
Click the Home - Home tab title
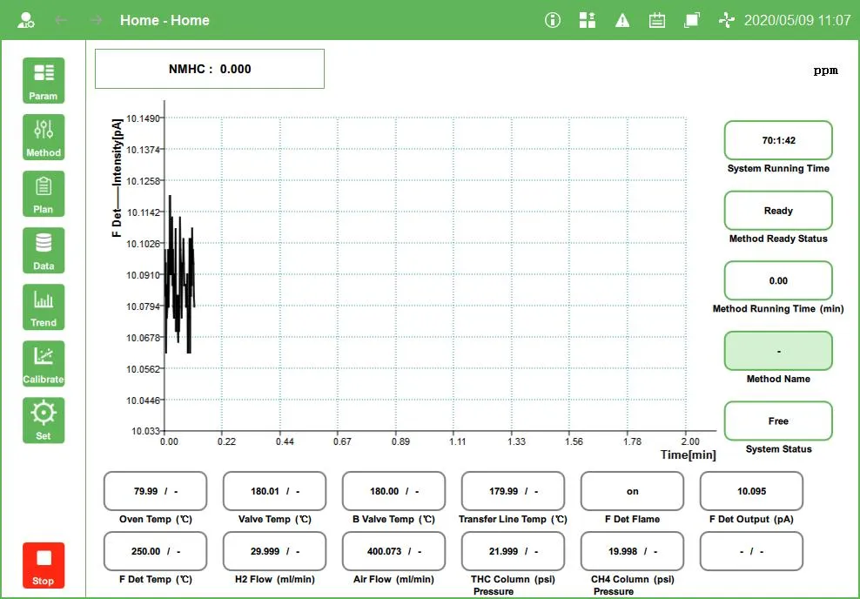coord(165,19)
